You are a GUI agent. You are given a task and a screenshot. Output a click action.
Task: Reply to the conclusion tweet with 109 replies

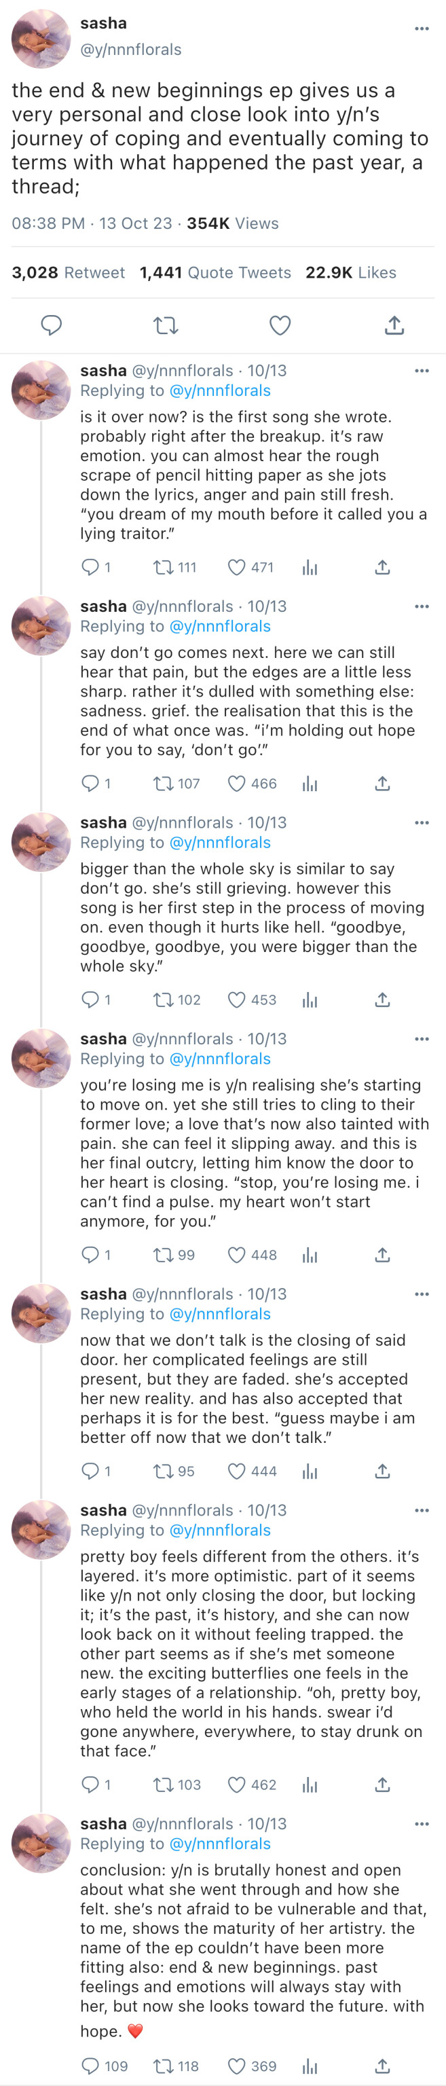coord(90,2066)
